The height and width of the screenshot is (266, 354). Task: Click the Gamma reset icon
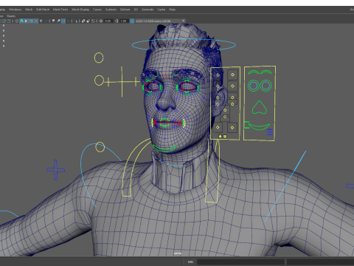[x=117, y=21]
